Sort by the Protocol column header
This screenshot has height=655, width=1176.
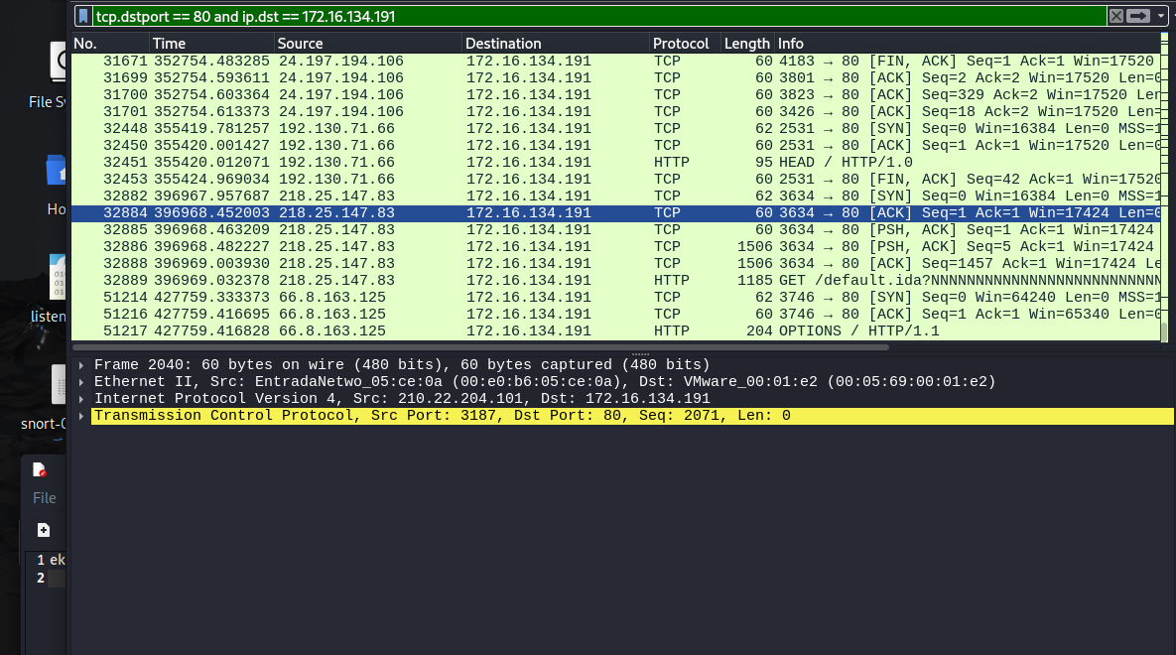tap(684, 44)
